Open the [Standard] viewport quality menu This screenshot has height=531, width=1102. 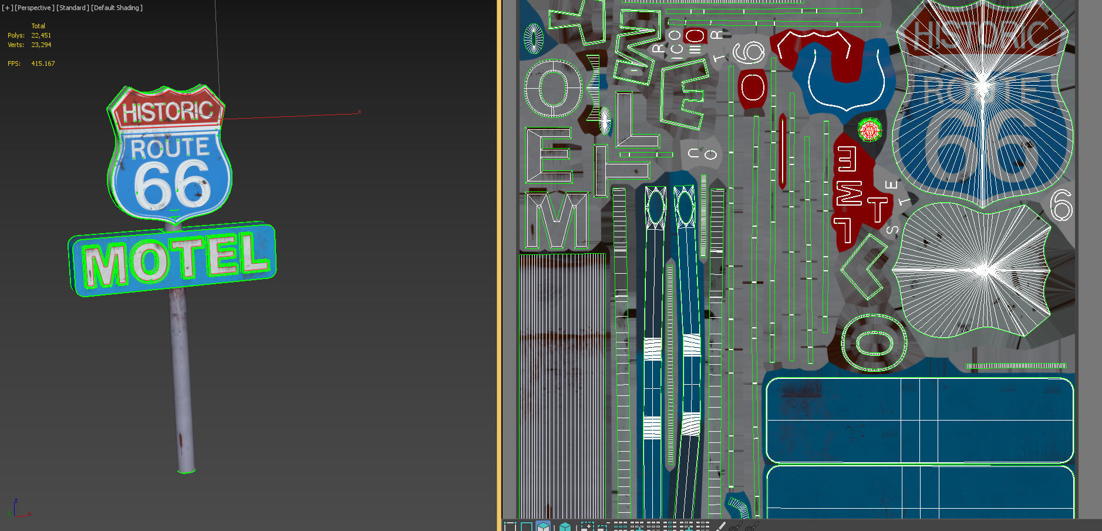coord(73,8)
